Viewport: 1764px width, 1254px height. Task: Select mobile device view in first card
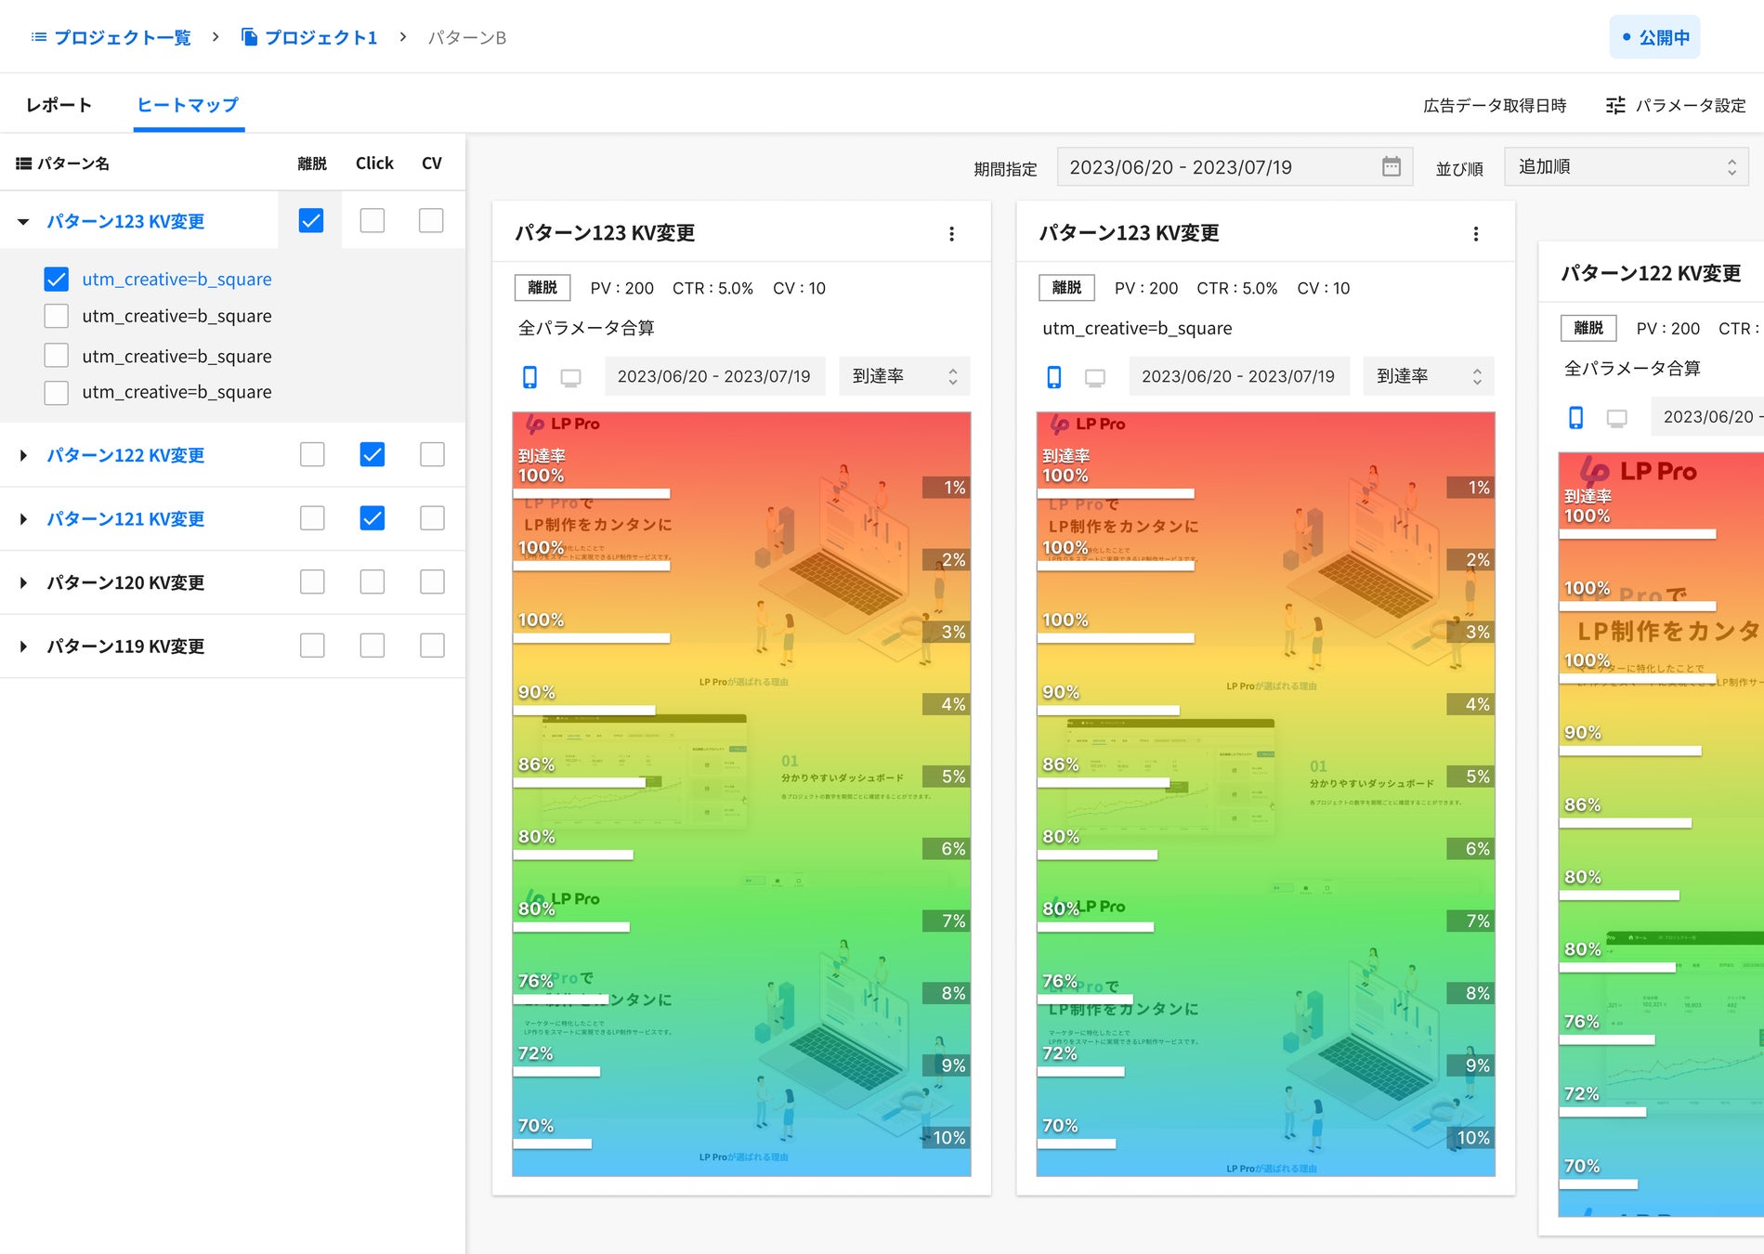[529, 377]
